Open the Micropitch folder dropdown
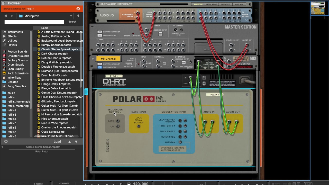 point(71,16)
